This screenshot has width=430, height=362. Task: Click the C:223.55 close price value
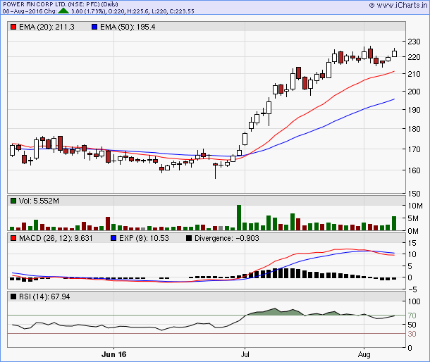pyautogui.click(x=181, y=11)
